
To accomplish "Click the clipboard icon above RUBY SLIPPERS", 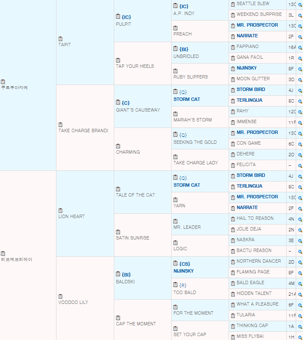I will [x=175, y=71].
